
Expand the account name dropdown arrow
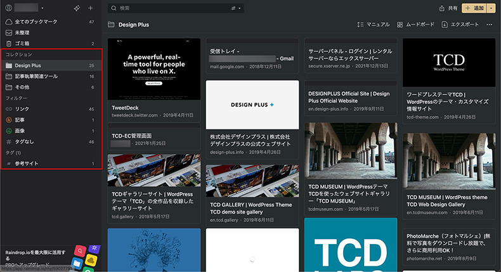(x=42, y=8)
